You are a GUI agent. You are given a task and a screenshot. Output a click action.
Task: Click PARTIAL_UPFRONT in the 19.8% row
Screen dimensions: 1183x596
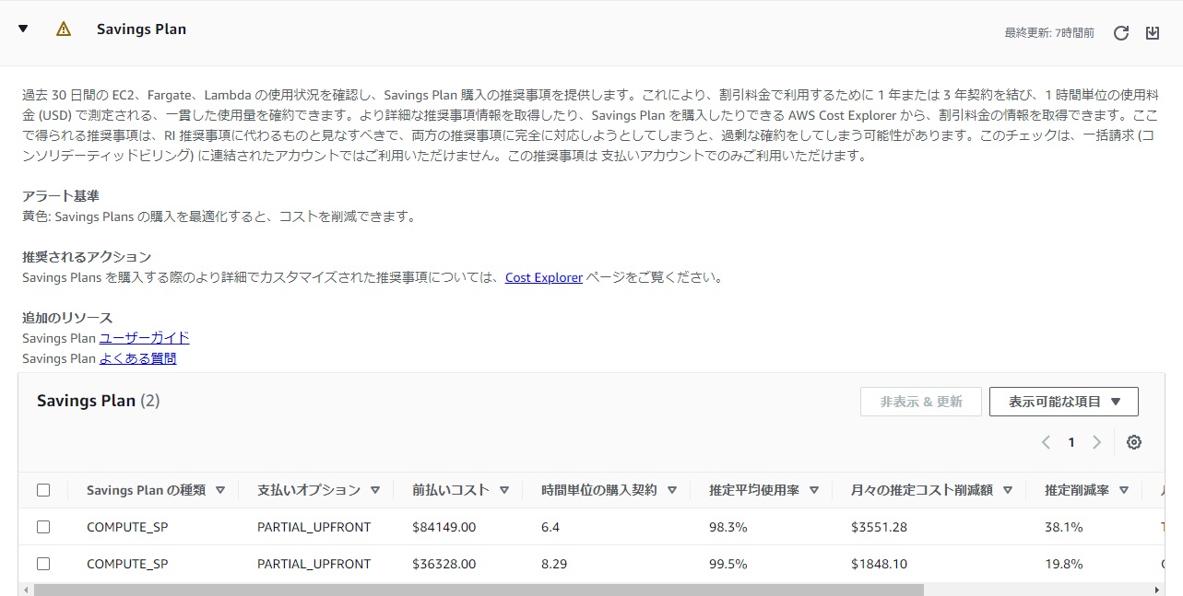tap(313, 564)
